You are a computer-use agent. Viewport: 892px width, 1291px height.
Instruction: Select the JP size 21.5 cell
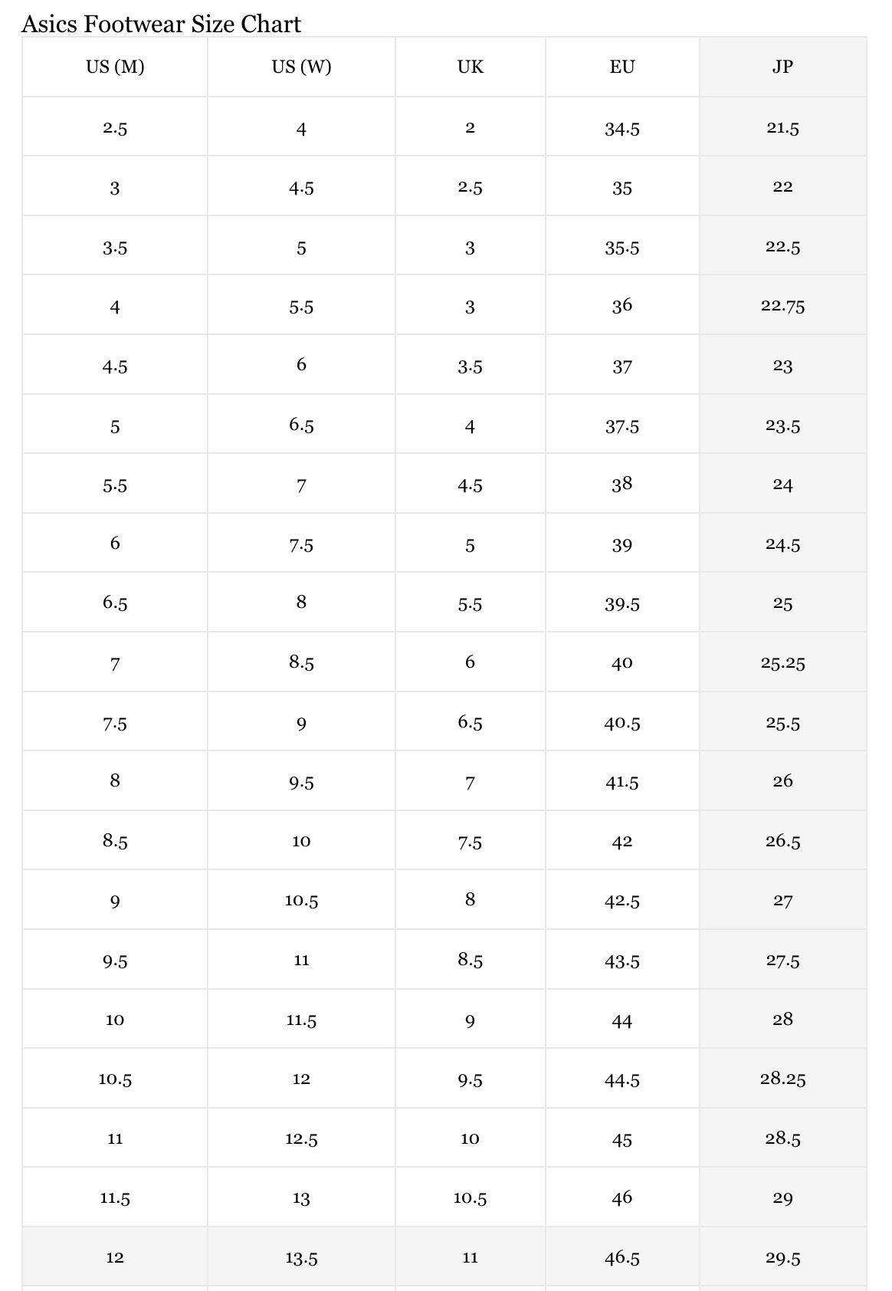point(782,129)
